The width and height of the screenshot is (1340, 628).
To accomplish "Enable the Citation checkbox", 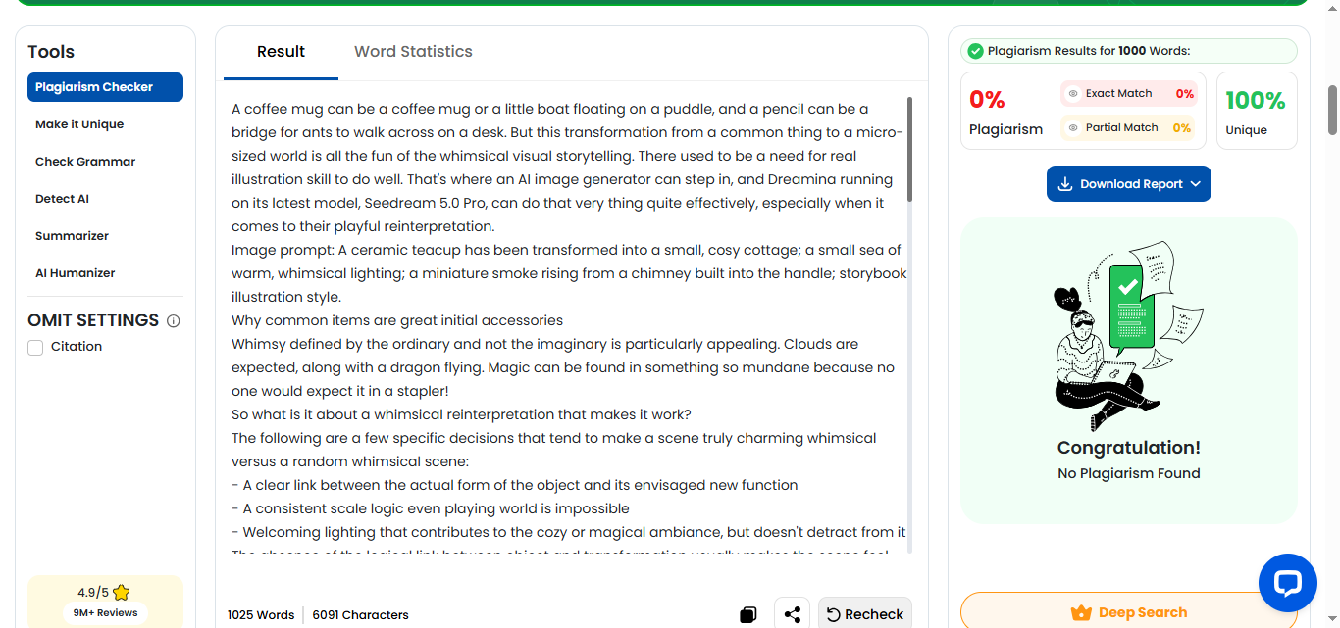I will tap(35, 347).
